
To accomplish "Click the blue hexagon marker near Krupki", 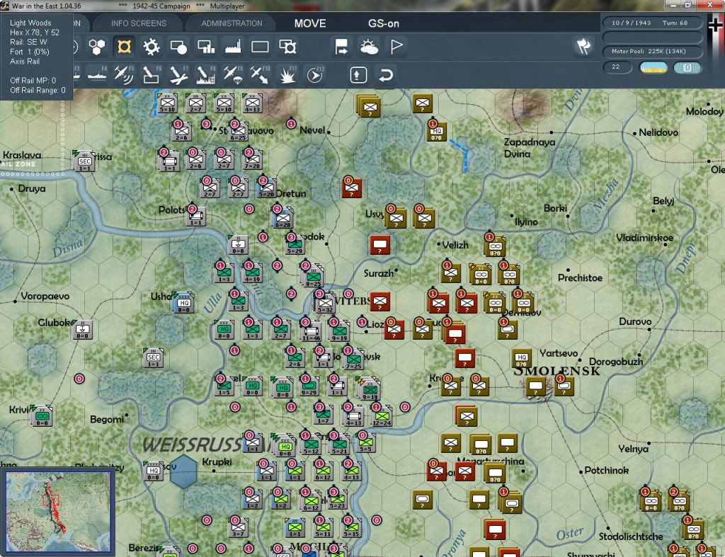I will [x=183, y=471].
